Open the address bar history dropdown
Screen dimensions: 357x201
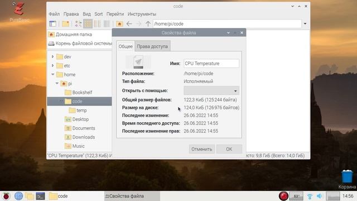305,23
